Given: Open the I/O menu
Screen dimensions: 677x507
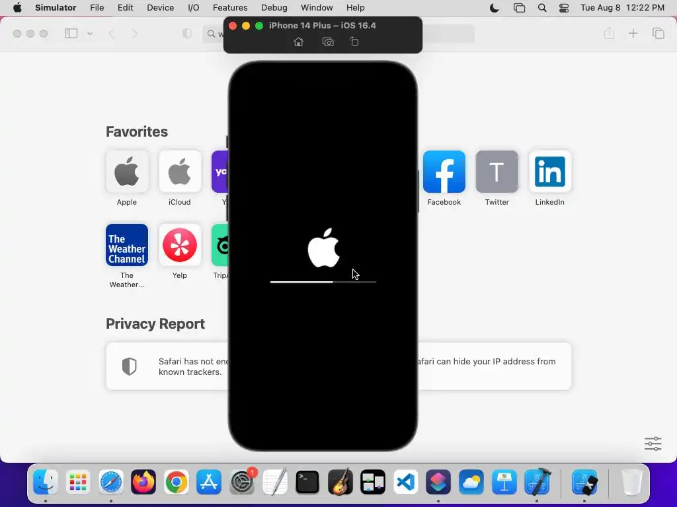Looking at the screenshot, I should coord(194,8).
